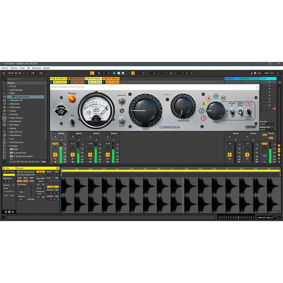Screen dimensions: 283x283
Task: Toggle the Warp button in Sample box
Action: (41, 172)
